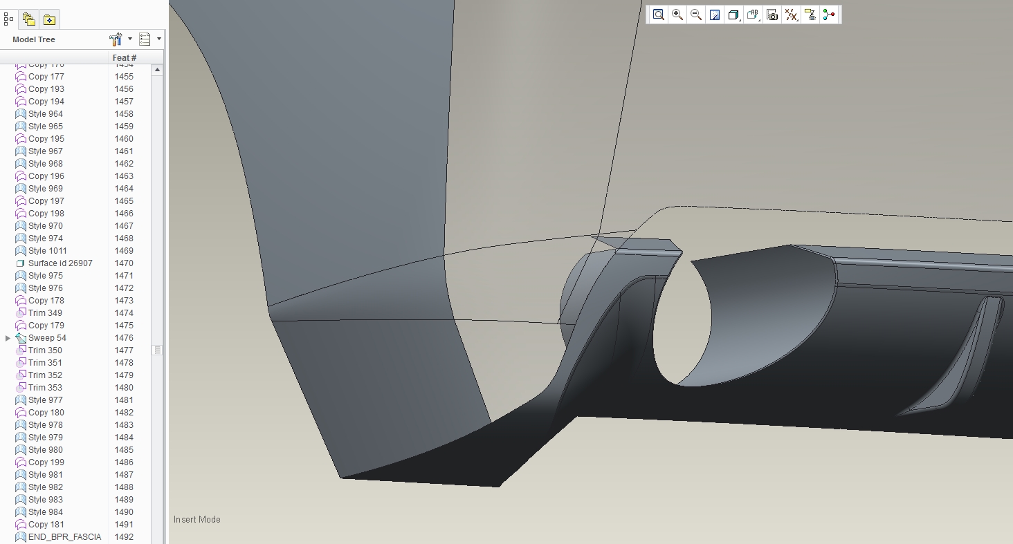Select the Style 984 feature

46,512
